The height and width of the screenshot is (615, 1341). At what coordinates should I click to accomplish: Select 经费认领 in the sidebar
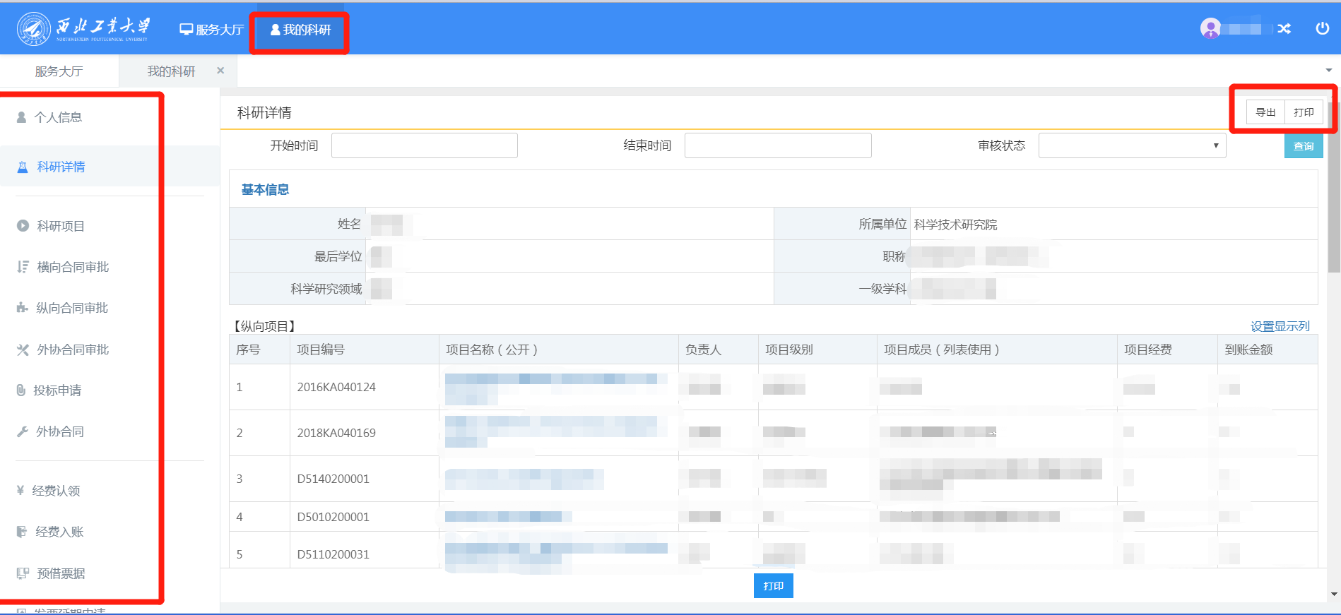tap(56, 491)
